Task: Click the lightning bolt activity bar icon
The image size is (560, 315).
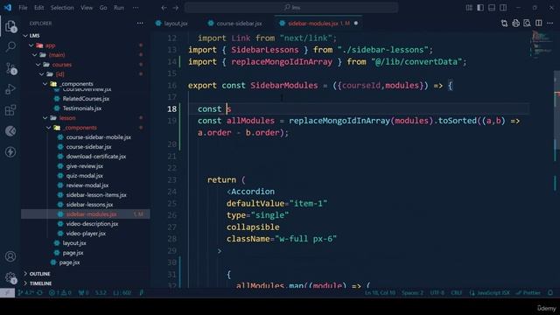Action: (x=10, y=152)
